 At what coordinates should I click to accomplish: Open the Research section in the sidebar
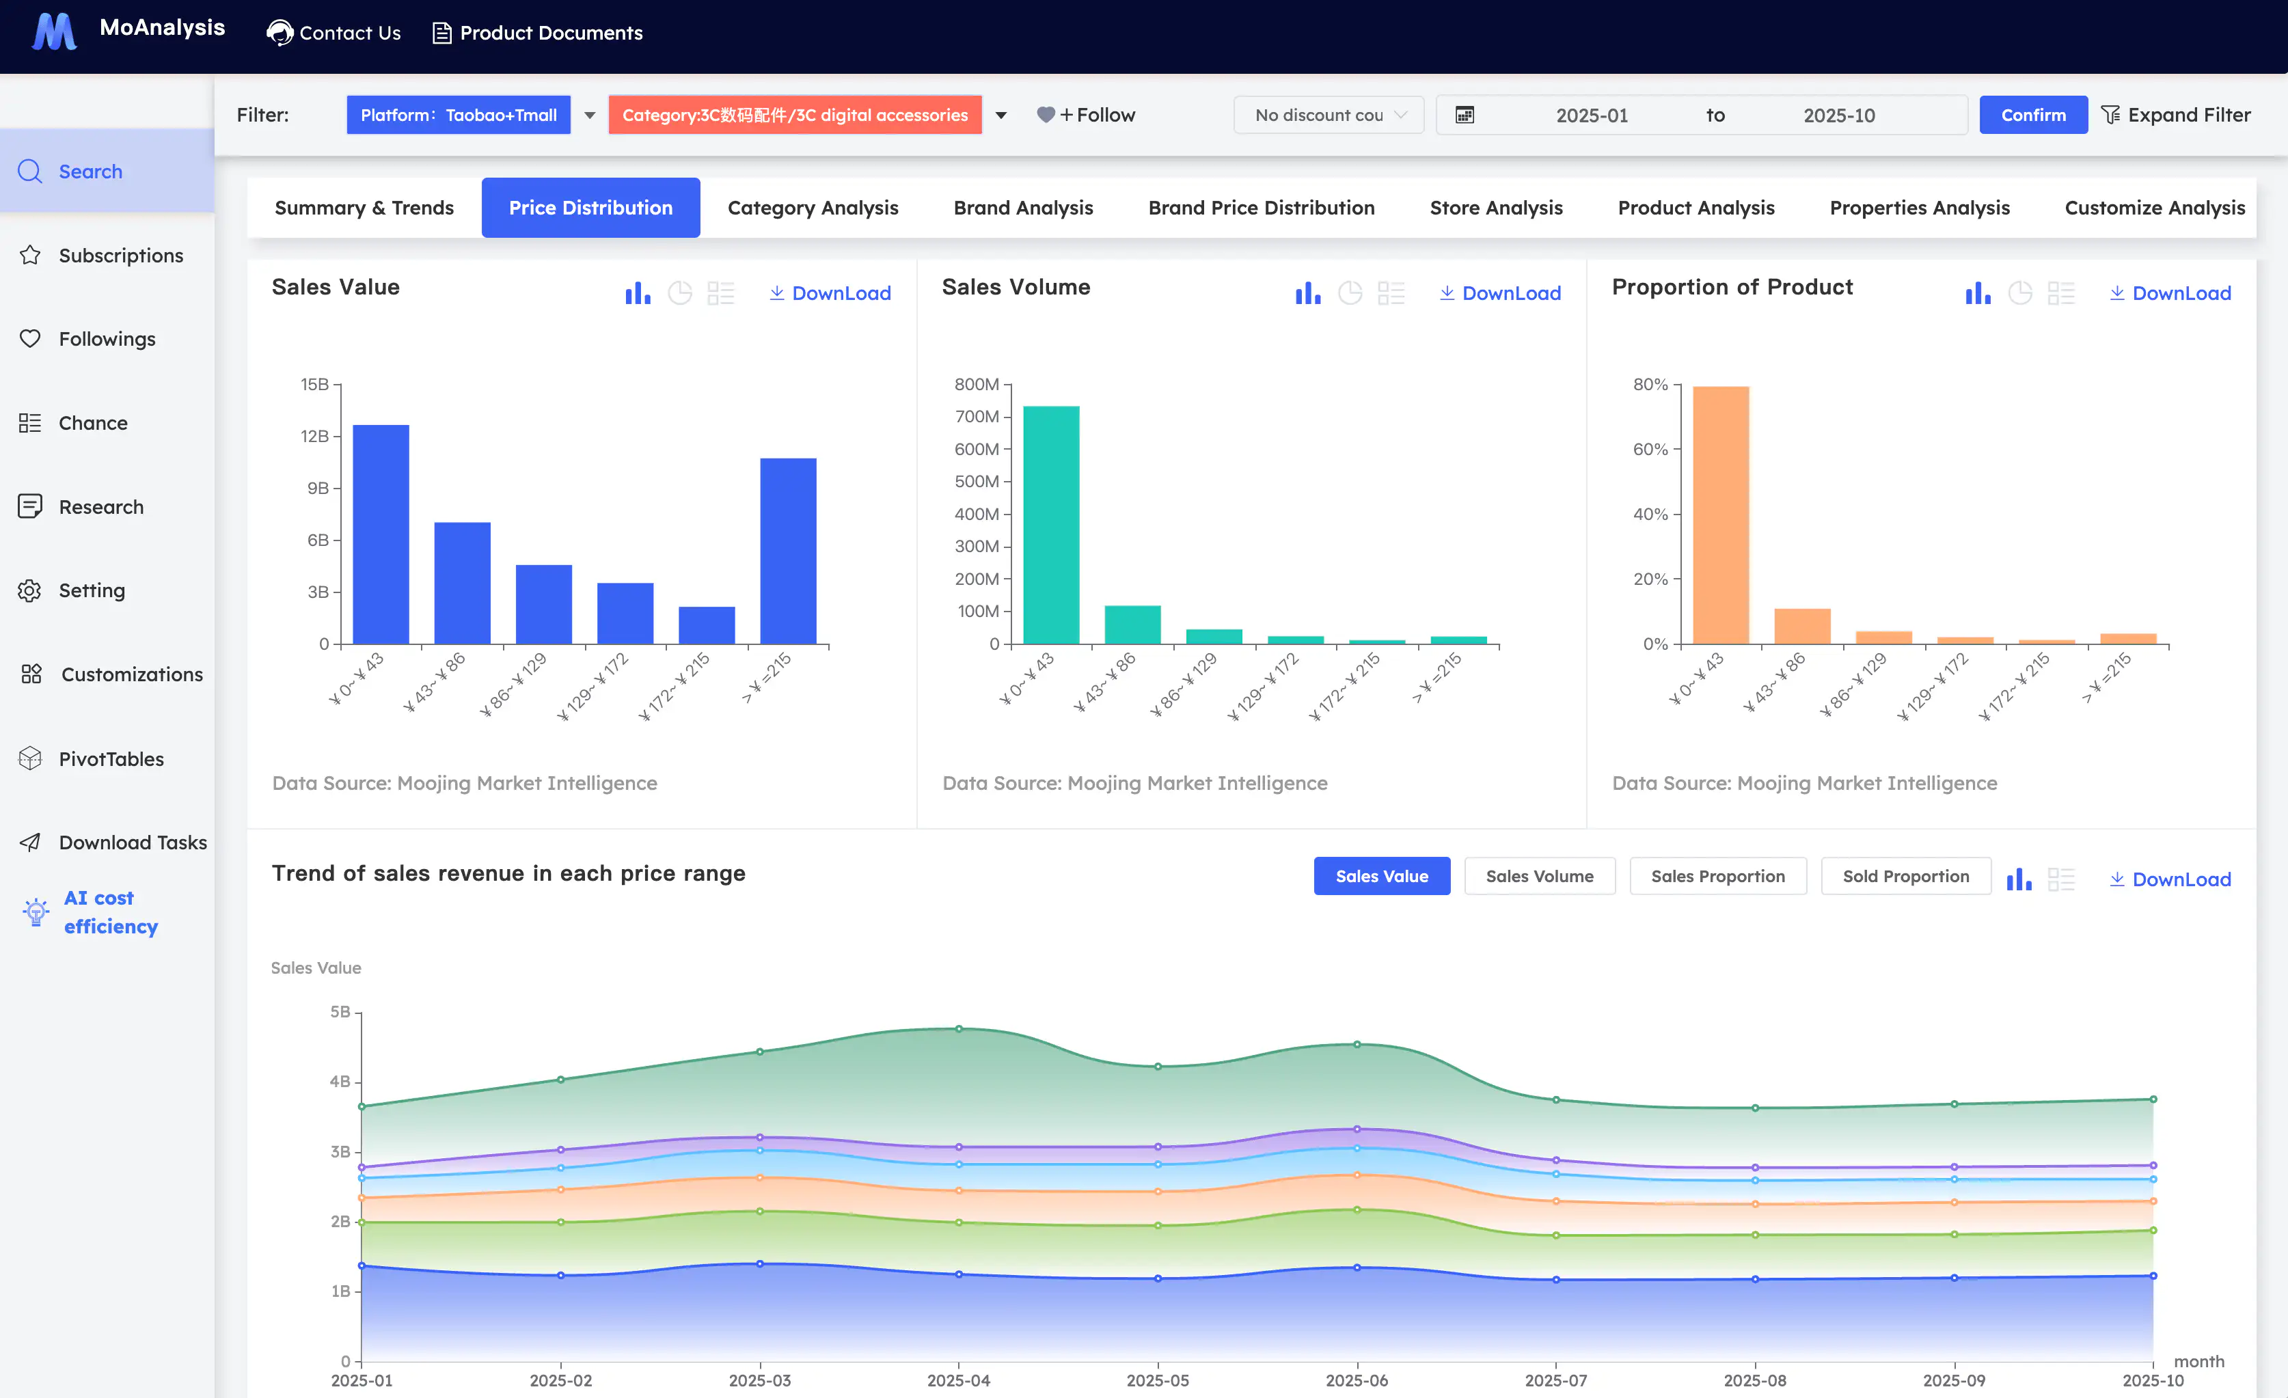click(x=101, y=507)
